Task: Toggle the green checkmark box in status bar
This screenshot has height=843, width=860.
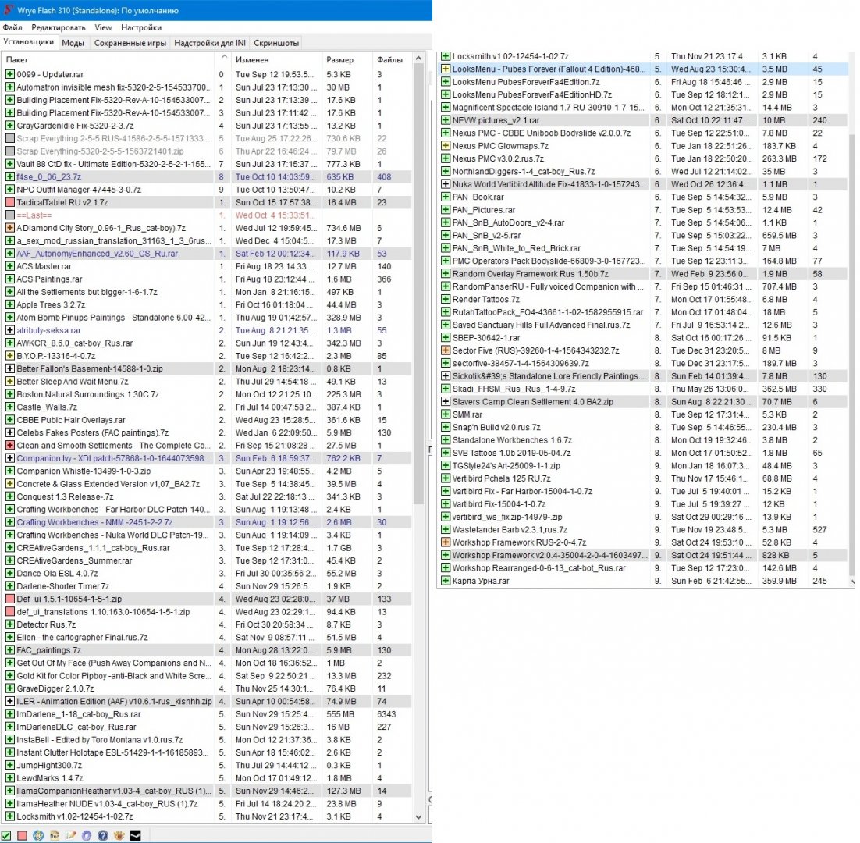Action: [7, 836]
